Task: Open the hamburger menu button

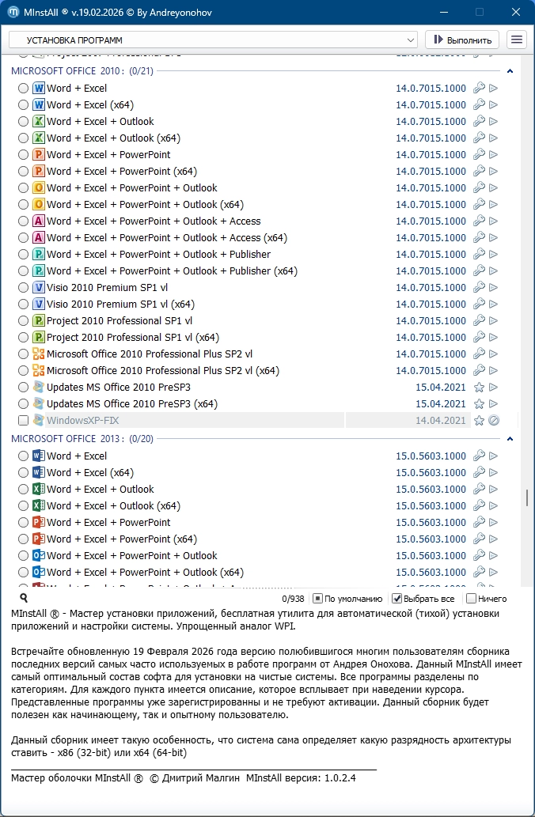Action: [516, 40]
